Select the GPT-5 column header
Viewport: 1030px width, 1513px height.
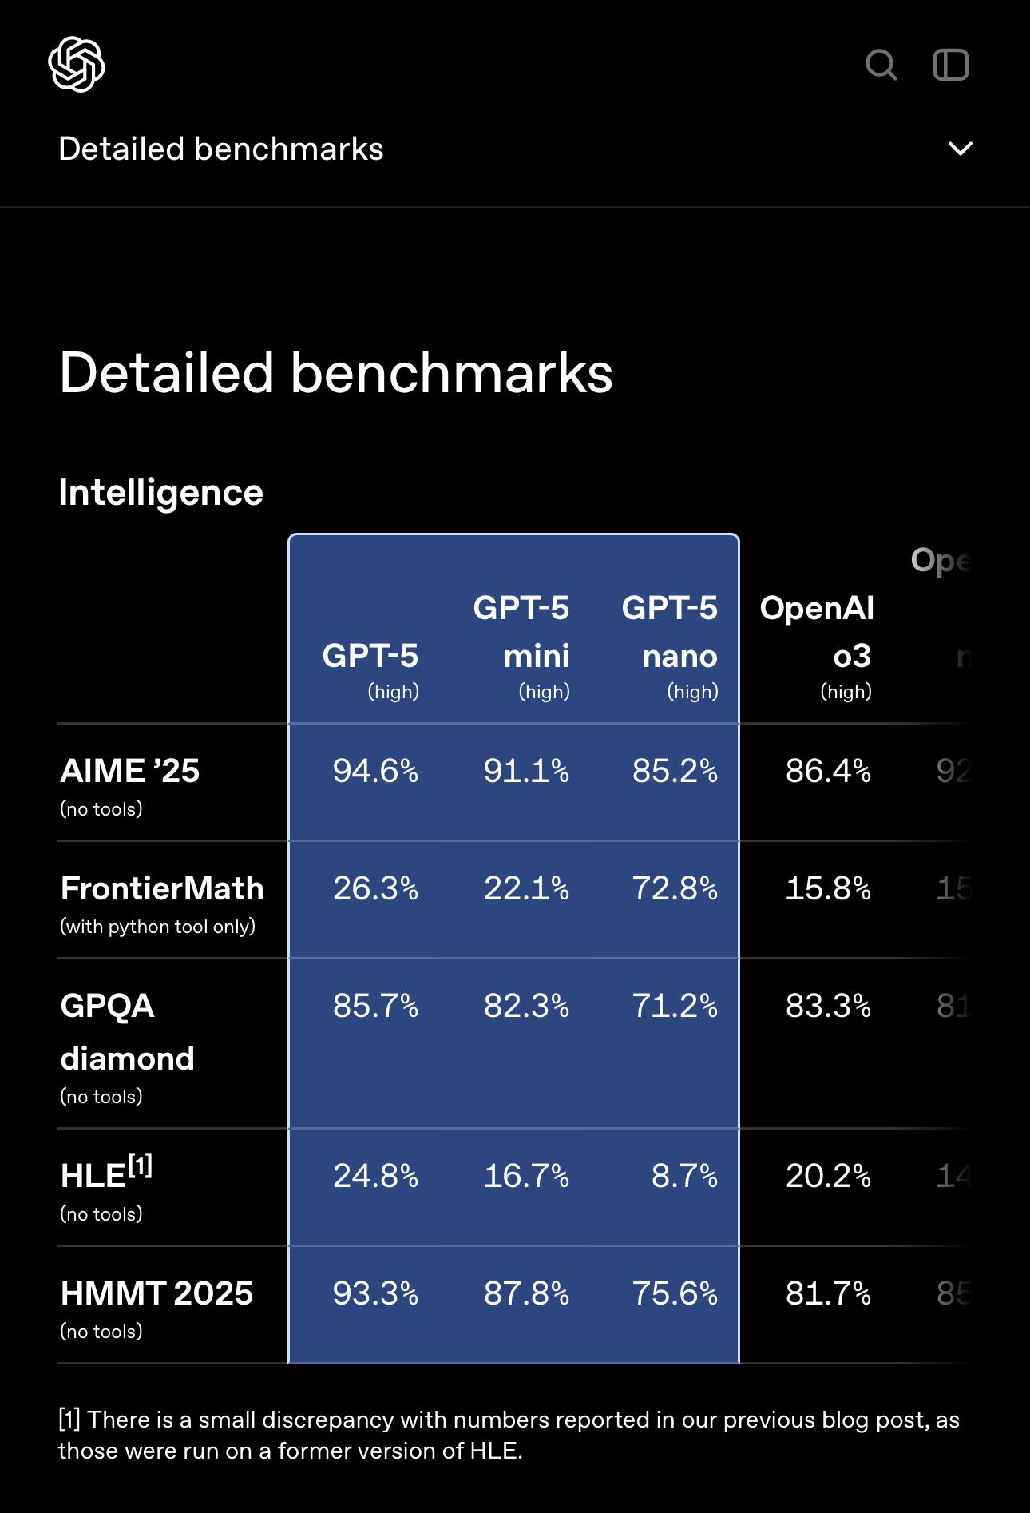click(370, 656)
